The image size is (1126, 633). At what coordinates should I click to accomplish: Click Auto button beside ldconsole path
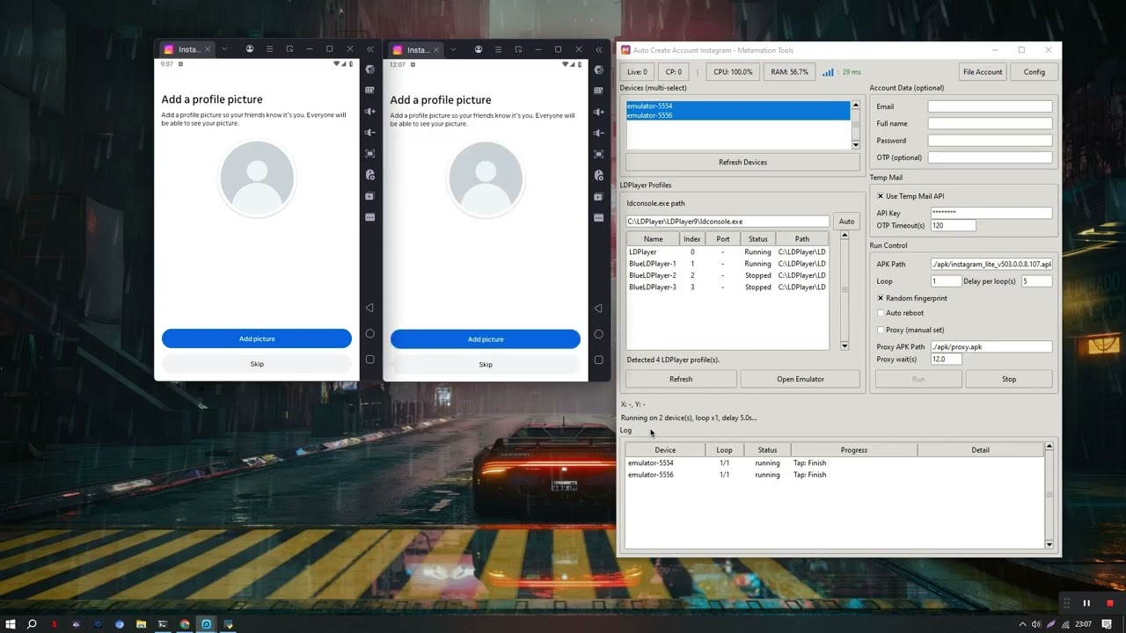[846, 222]
